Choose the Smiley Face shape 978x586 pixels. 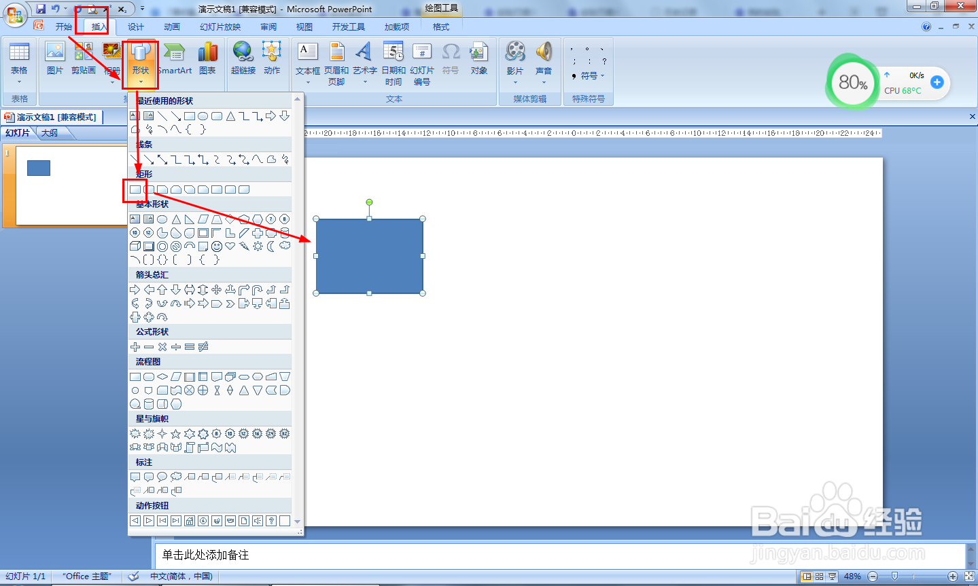[x=217, y=246]
